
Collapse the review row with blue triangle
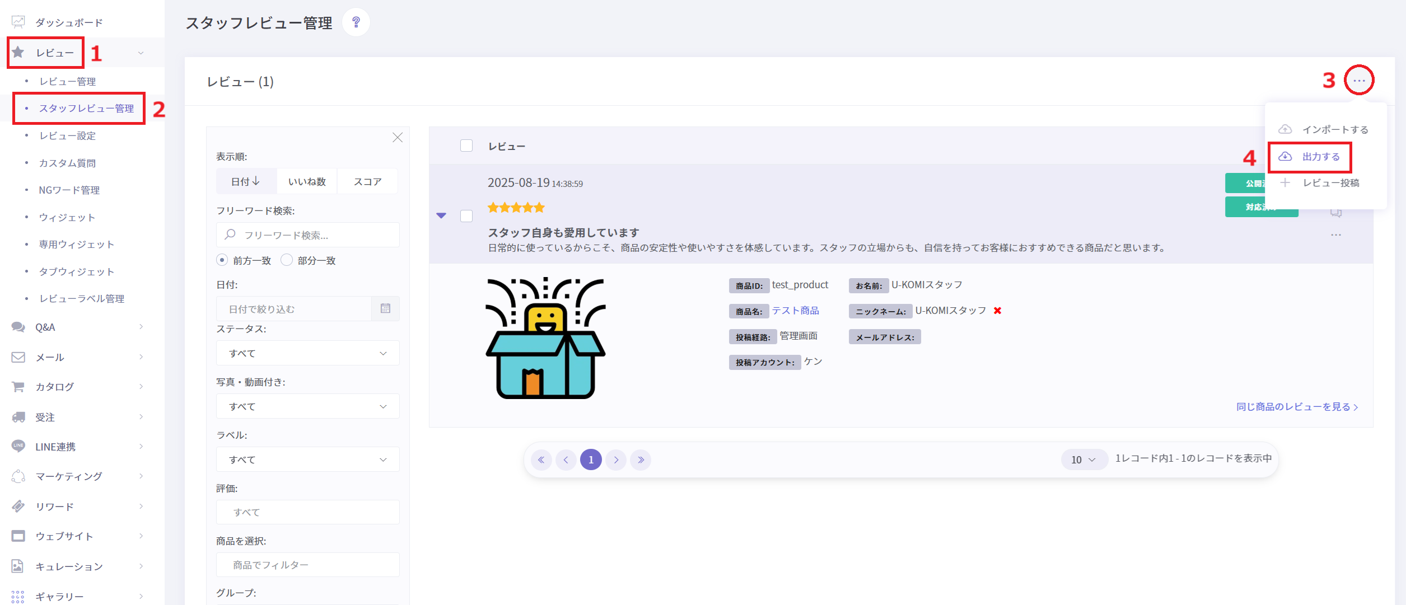[441, 215]
